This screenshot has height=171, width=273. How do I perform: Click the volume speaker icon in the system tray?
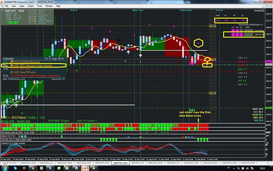(247, 168)
